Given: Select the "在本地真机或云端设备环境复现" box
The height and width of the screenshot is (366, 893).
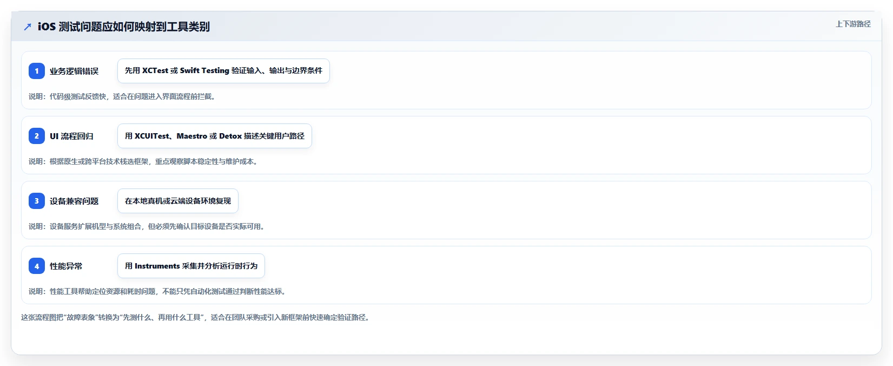Looking at the screenshot, I should click(x=178, y=201).
